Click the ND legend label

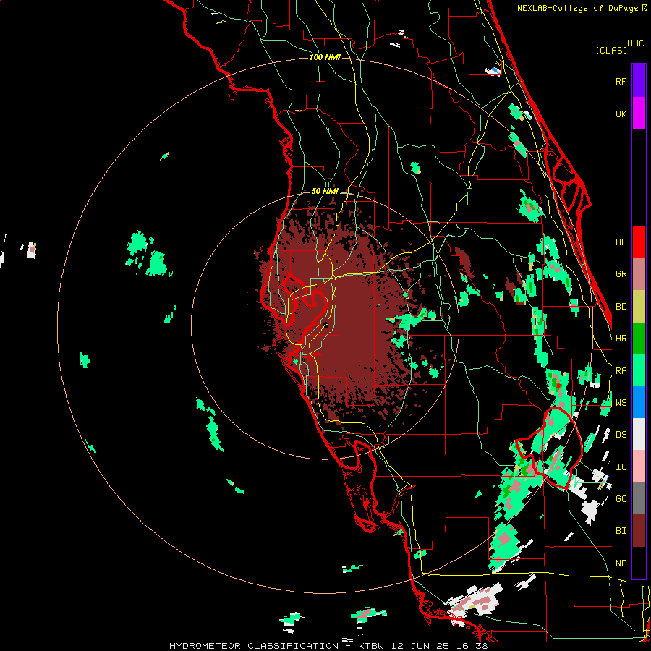point(621,563)
